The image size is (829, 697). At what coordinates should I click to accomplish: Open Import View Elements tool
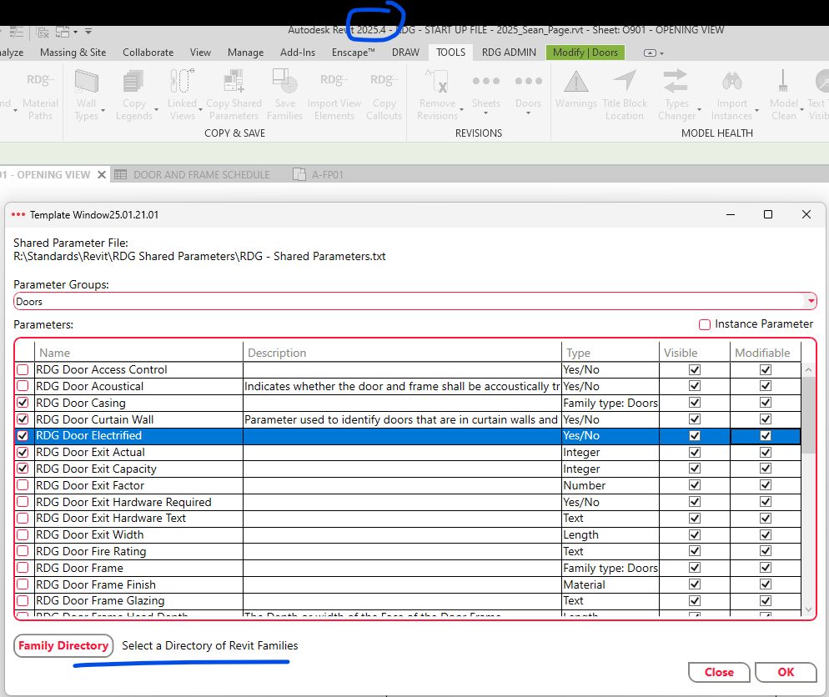(334, 95)
